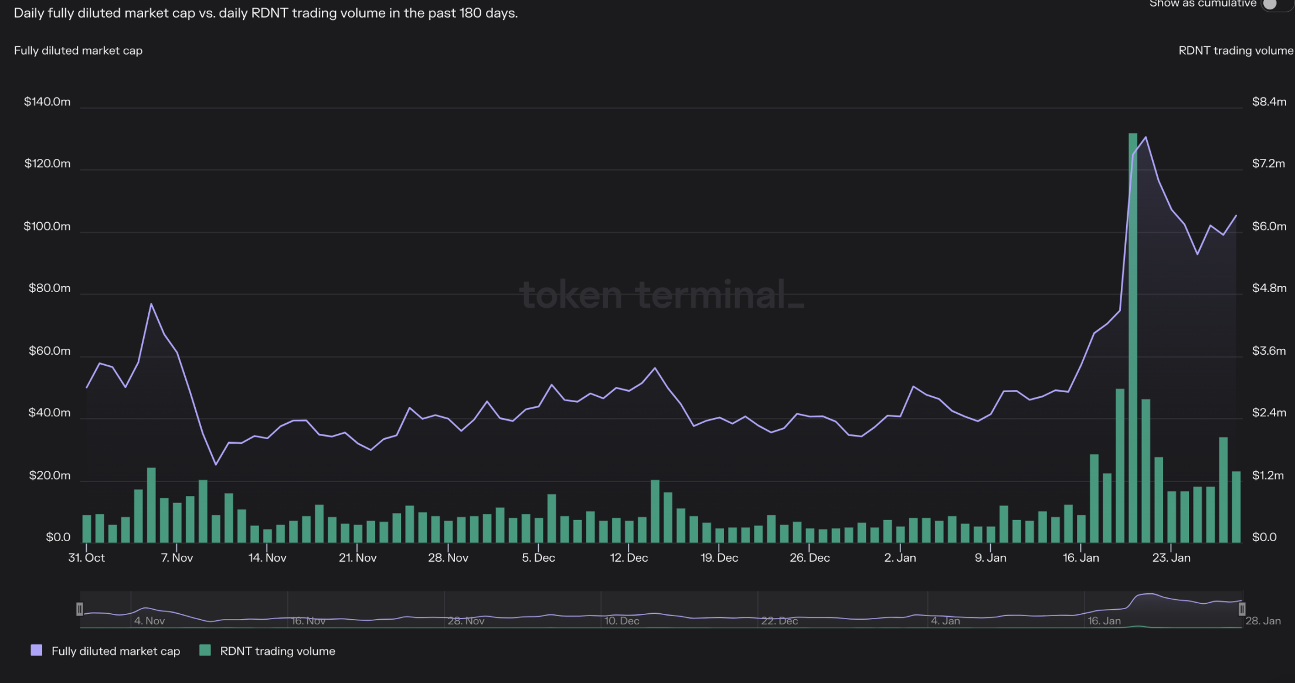Click the 4. Nov marker in navigator
1295x683 pixels.
coord(149,621)
